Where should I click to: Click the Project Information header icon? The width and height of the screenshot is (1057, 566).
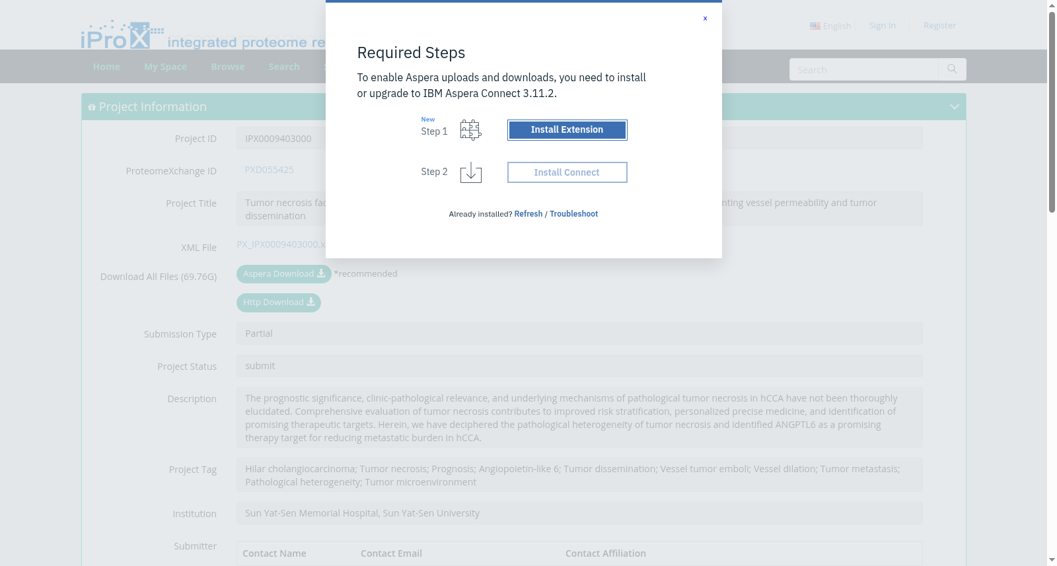(x=92, y=107)
